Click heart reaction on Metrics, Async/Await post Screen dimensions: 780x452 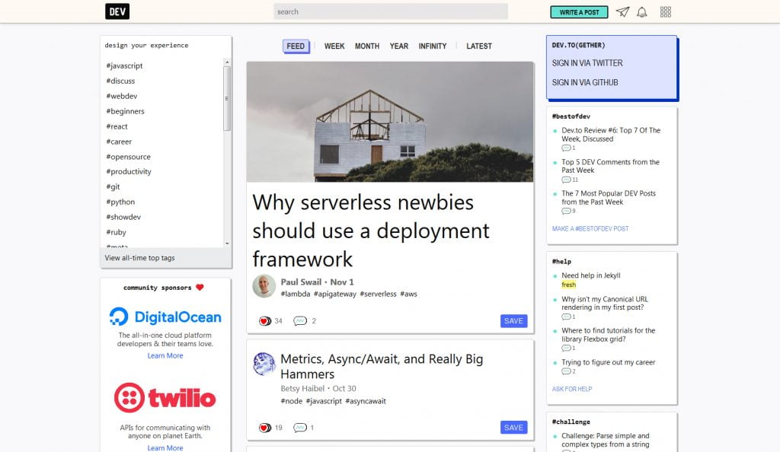265,428
